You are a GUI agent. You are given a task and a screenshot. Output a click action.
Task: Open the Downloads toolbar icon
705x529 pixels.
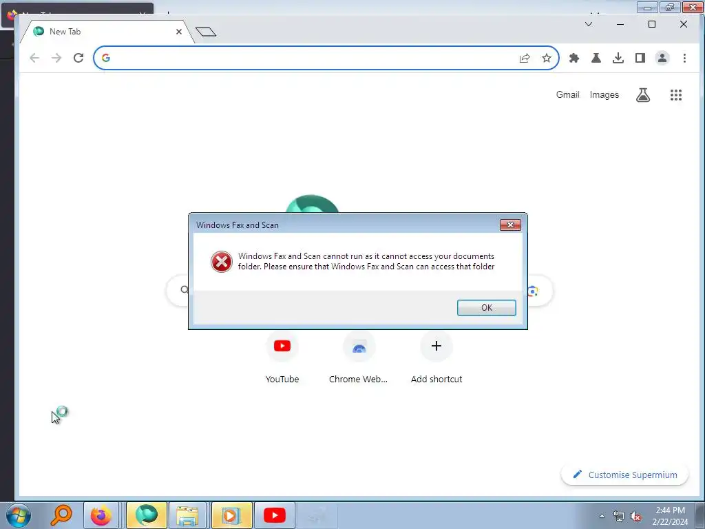coord(618,58)
